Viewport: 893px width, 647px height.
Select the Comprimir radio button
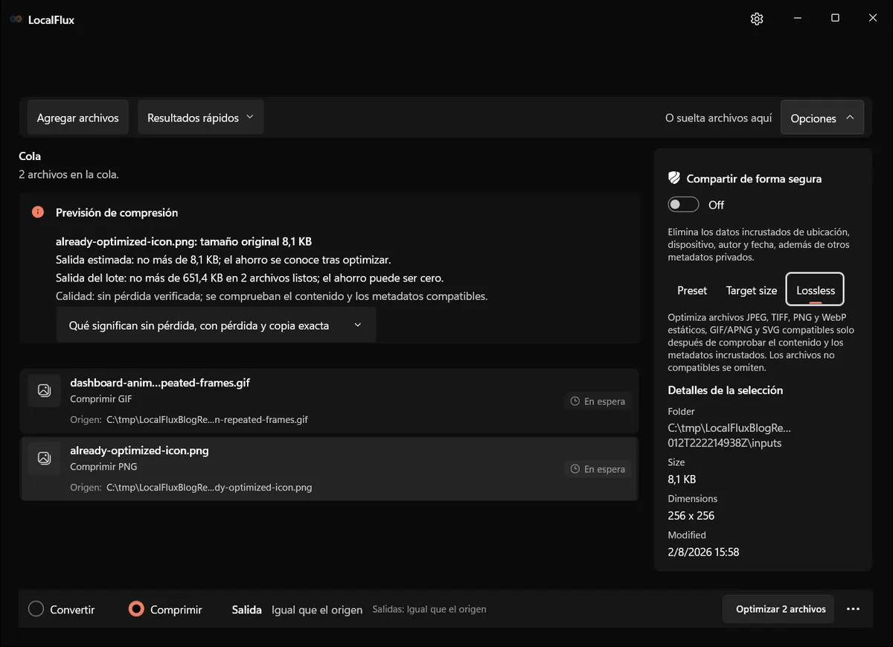coord(135,609)
